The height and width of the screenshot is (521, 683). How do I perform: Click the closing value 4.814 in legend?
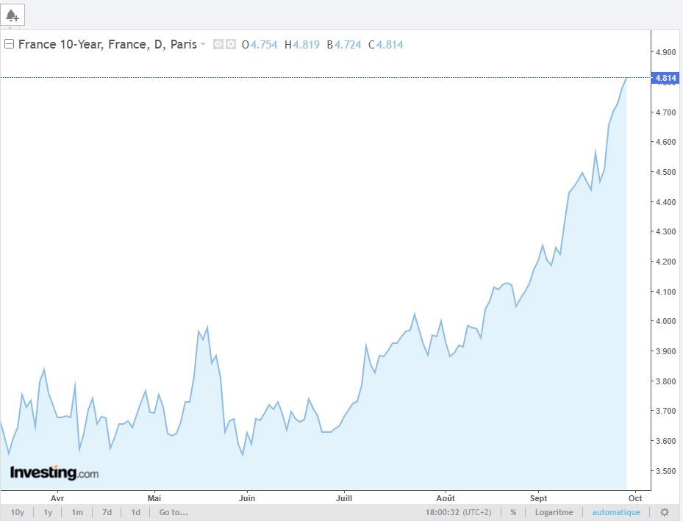click(390, 44)
